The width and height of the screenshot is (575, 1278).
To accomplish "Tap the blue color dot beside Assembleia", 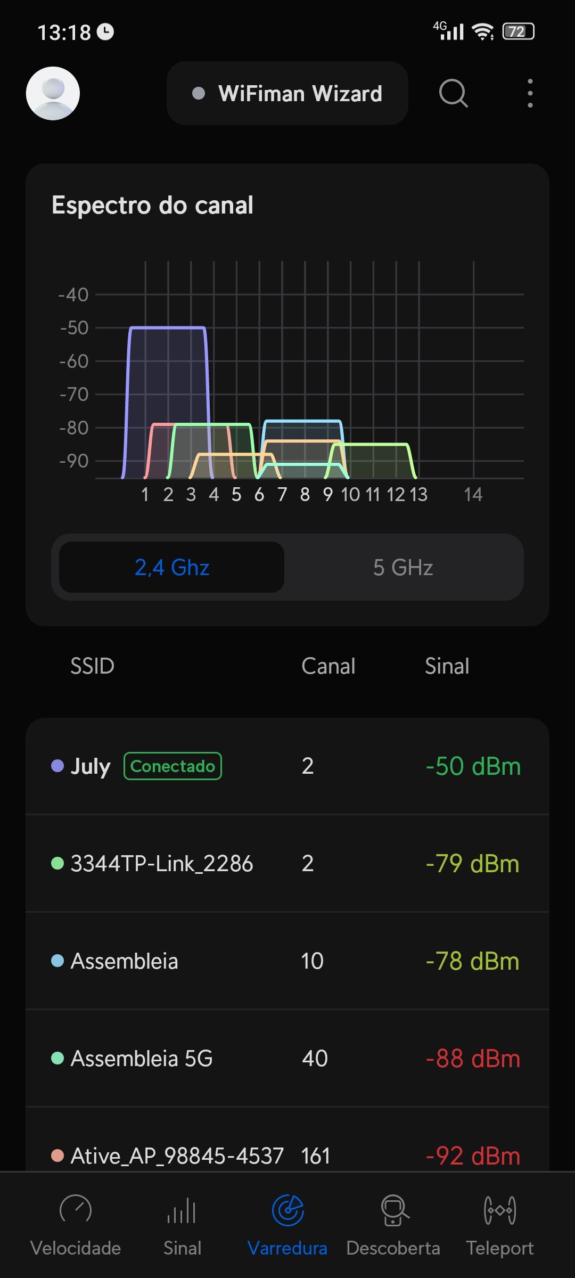I will [x=57, y=961].
